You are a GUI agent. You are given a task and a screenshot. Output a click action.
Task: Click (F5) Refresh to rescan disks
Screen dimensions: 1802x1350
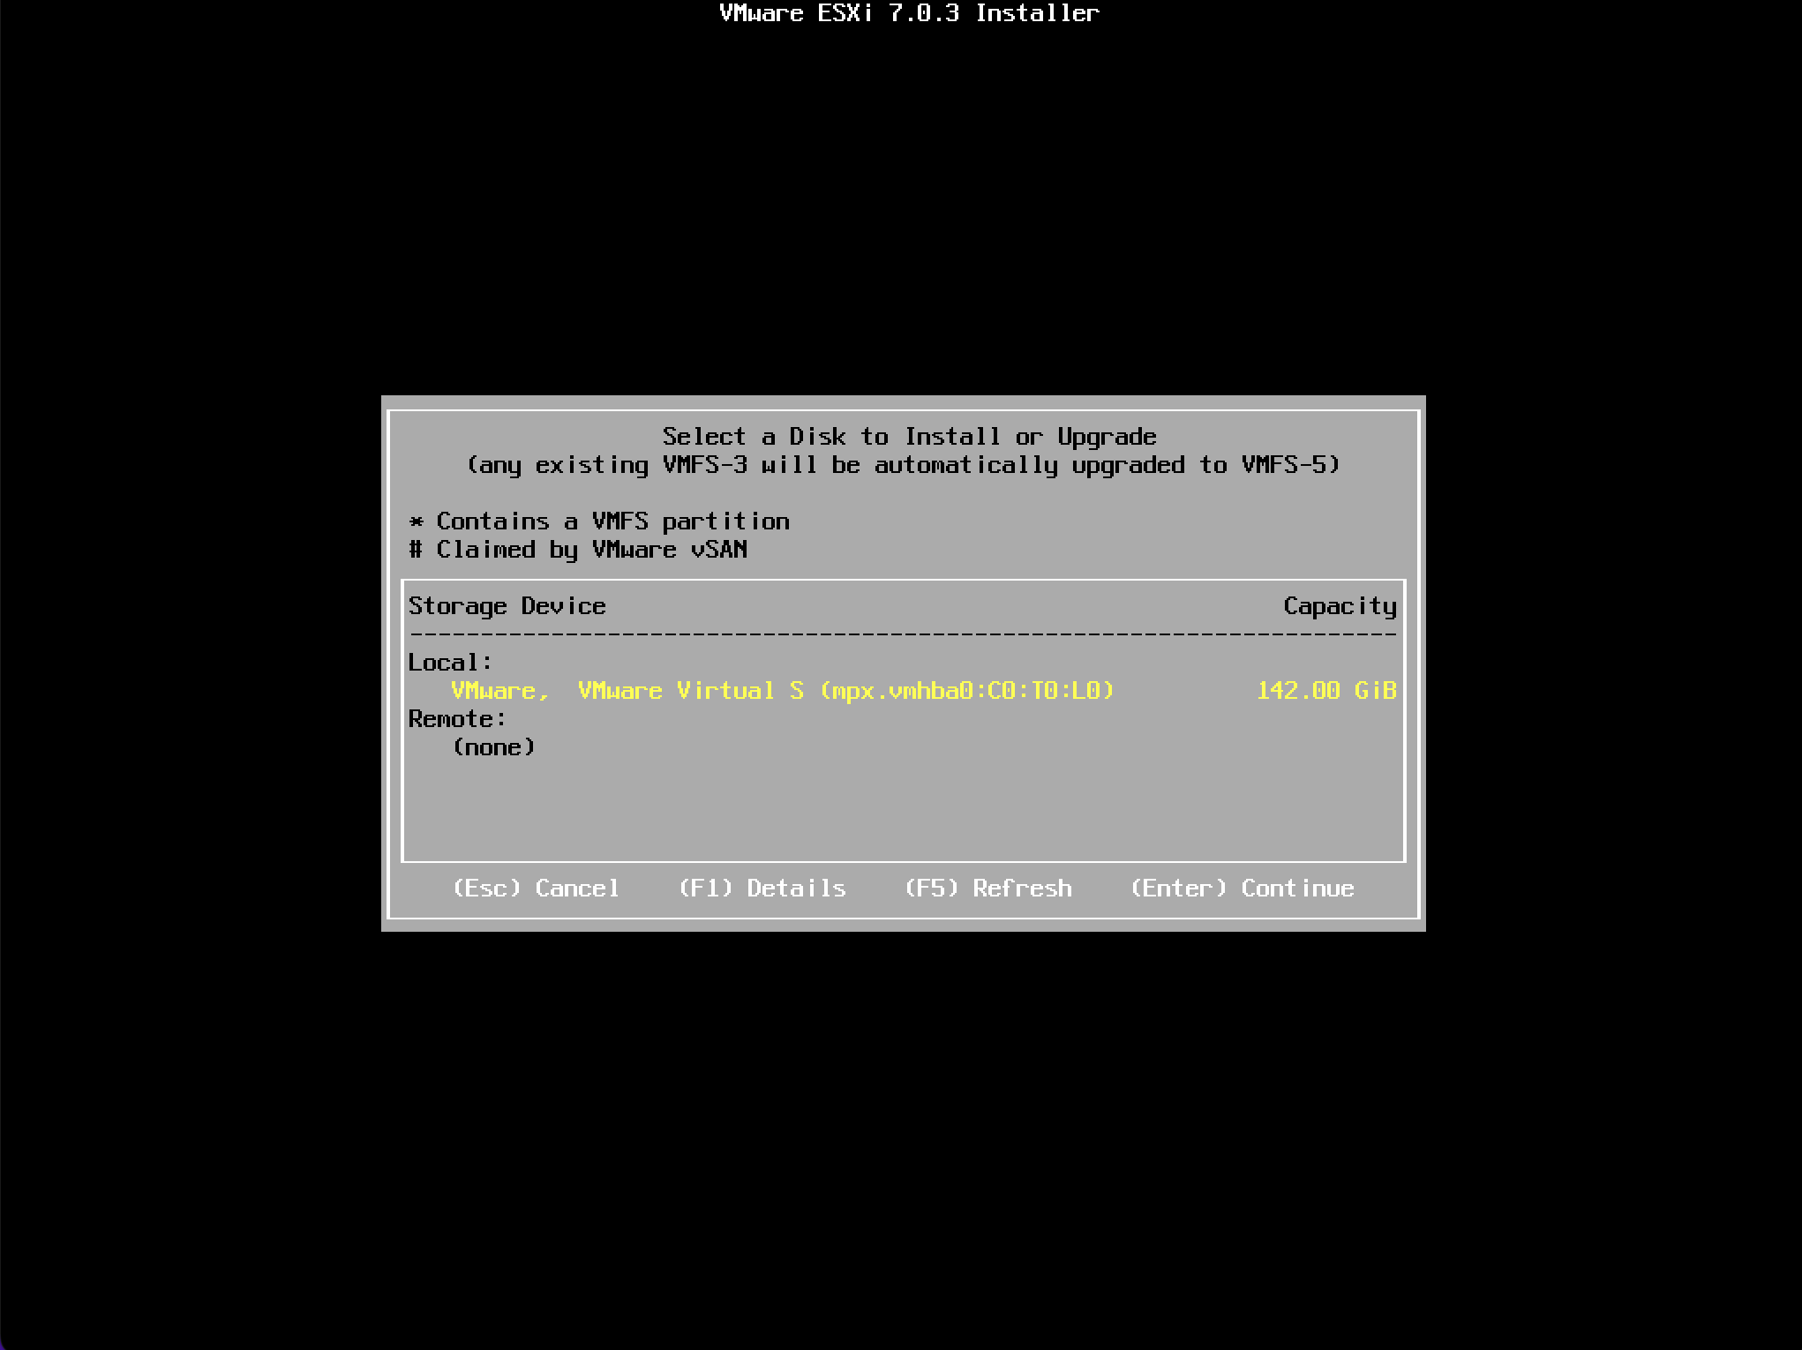coord(987,888)
